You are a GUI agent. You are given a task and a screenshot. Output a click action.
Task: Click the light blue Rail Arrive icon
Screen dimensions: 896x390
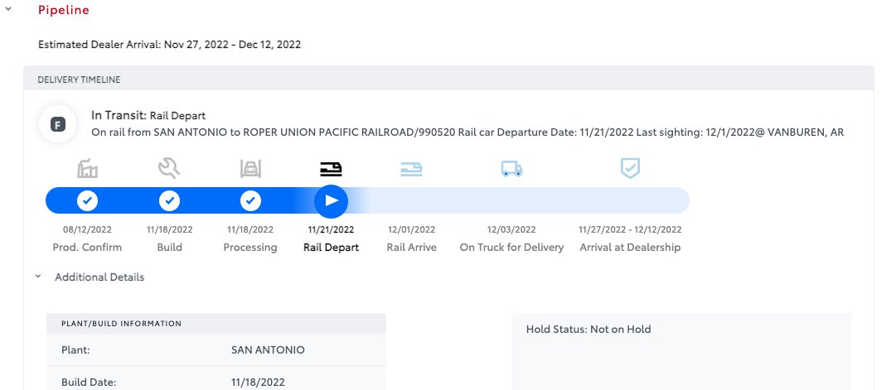point(411,168)
